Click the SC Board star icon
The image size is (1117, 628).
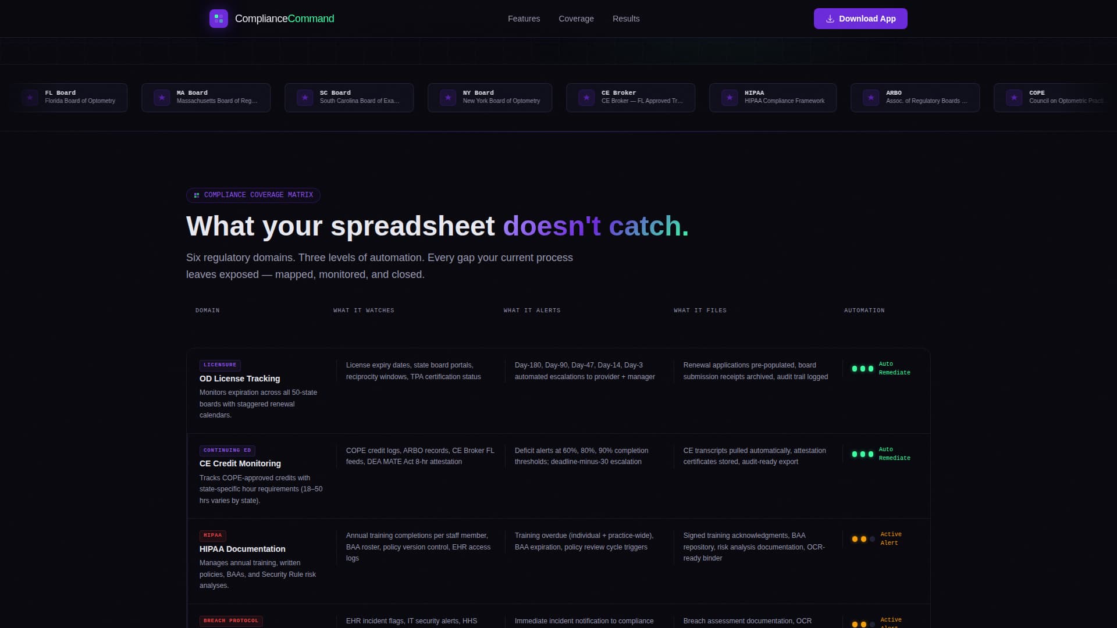pos(305,98)
